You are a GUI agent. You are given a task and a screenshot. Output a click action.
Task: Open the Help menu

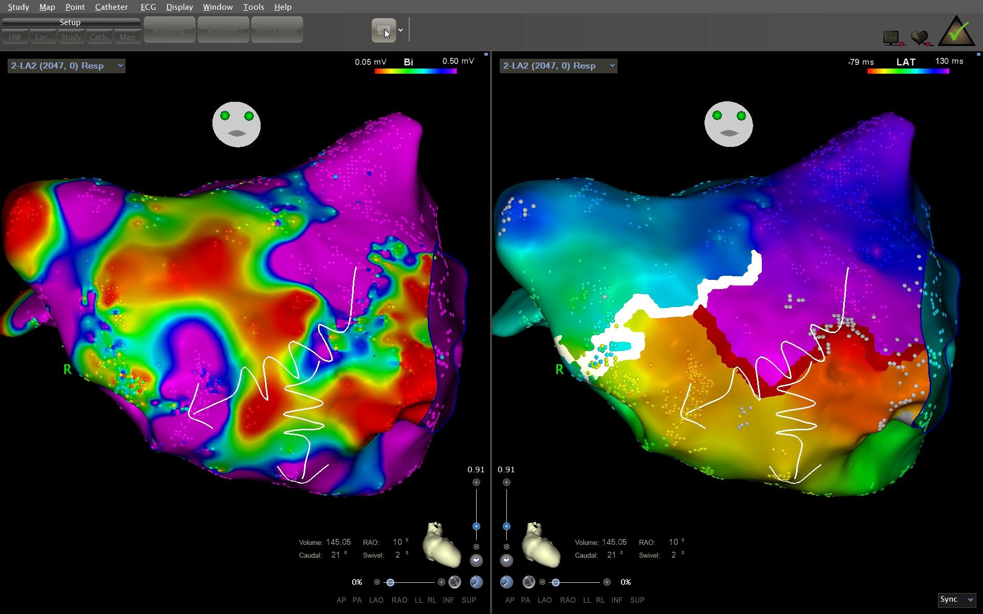[x=283, y=7]
